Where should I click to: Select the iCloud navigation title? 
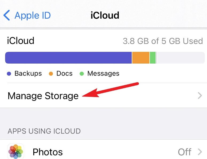(x=105, y=15)
